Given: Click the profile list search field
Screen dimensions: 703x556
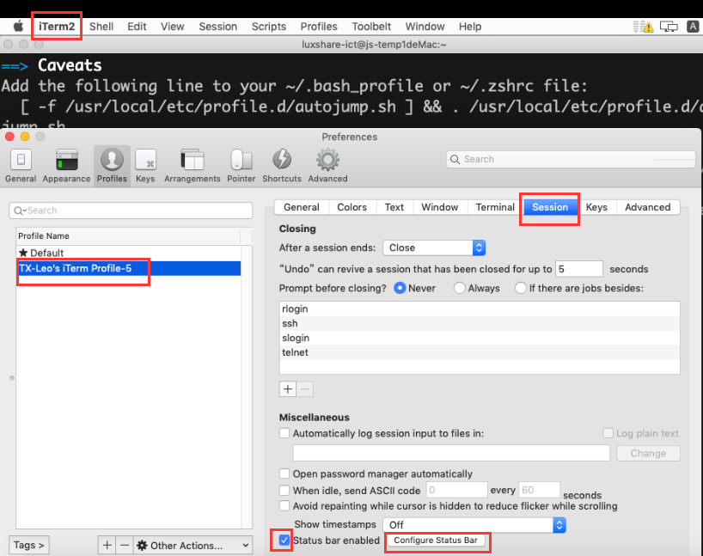Looking at the screenshot, I should (131, 211).
